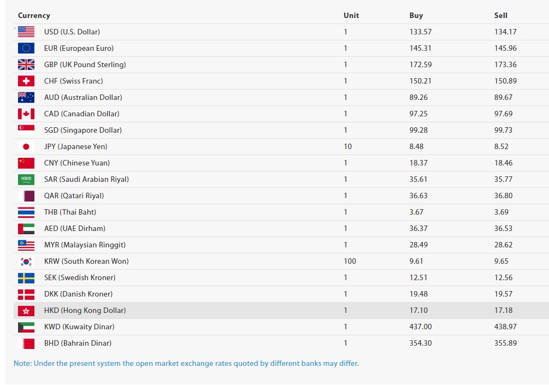Click the open market rates note text

tap(186, 363)
